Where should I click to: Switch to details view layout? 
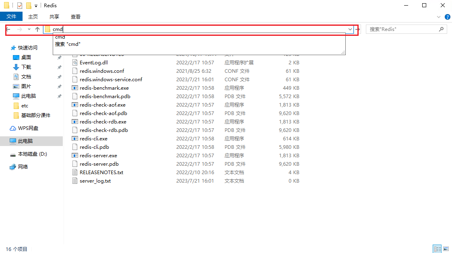click(437, 249)
